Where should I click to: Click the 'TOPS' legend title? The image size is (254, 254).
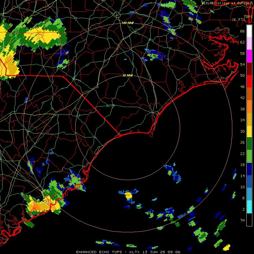(x=248, y=17)
